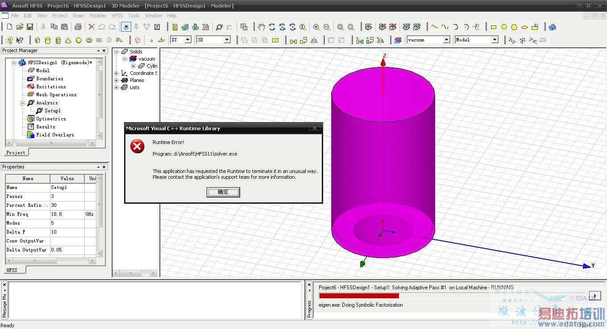Screen dimensions: 607x329
Task: Switch to the Project tab
Action: 16,152
